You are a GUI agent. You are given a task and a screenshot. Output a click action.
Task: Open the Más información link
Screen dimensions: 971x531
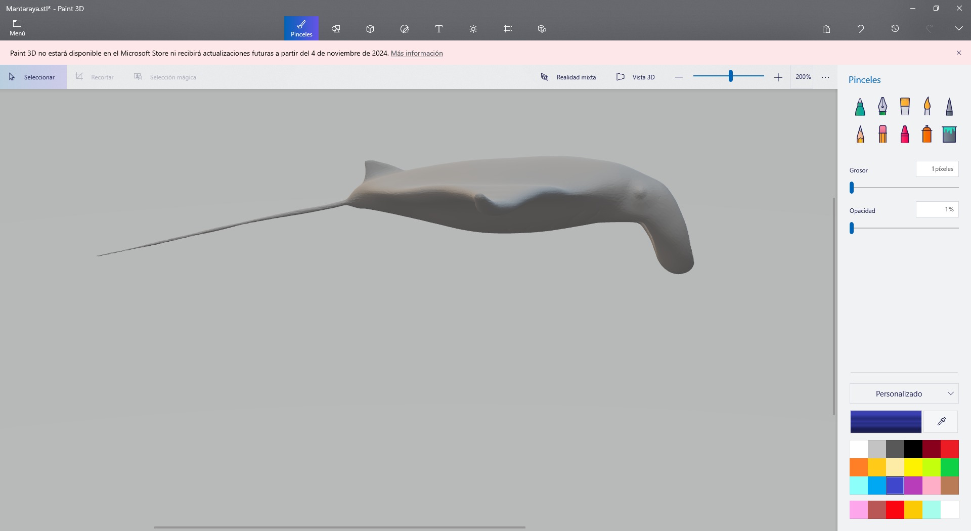[x=417, y=53]
